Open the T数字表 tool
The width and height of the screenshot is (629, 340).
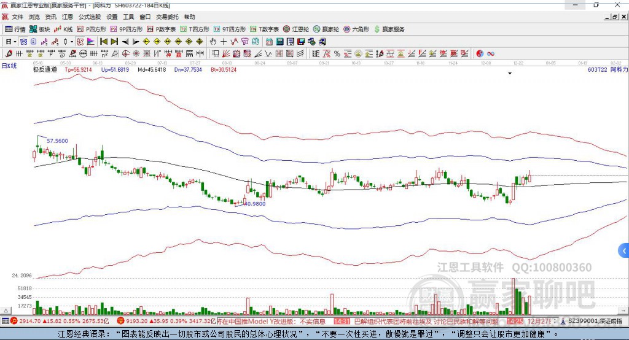point(264,29)
